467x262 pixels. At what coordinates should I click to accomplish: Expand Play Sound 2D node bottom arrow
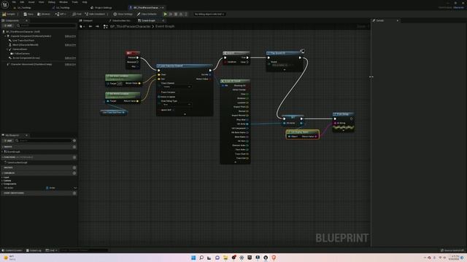pyautogui.click(x=285, y=70)
